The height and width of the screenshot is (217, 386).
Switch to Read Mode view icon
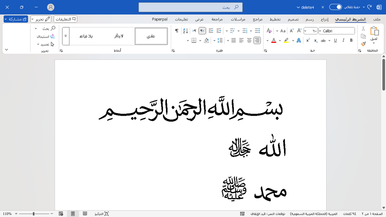point(85,213)
